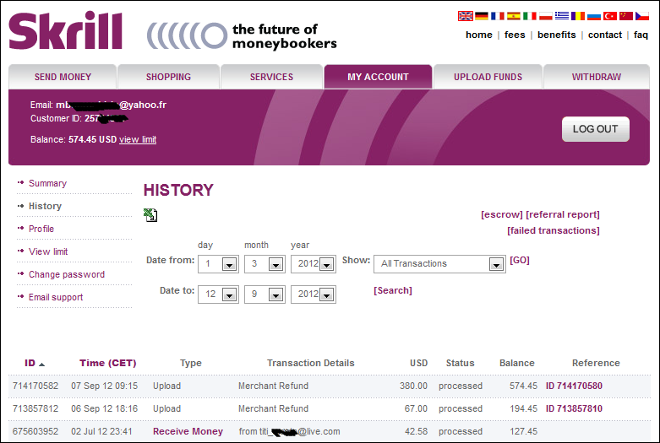This screenshot has height=443, width=660.
Task: Go to the UPLOAD FUNDS tab
Action: click(x=488, y=77)
